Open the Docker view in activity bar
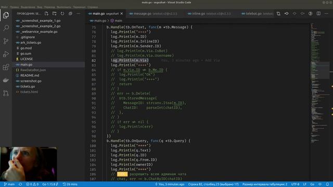This screenshot has height=187, width=333. (x=6, y=80)
